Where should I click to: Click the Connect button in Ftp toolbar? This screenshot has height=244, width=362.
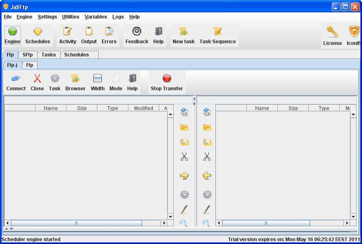(x=16, y=82)
